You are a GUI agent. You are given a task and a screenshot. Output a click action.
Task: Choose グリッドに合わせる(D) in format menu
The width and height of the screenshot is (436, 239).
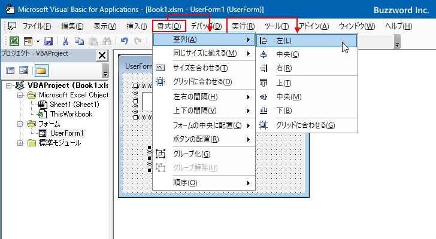coord(204,82)
